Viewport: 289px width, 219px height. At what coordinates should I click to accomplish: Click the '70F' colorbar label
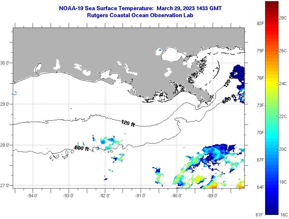[x=260, y=133]
